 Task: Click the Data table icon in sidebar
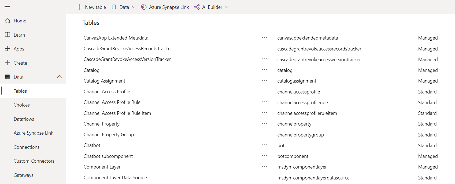pos(8,77)
